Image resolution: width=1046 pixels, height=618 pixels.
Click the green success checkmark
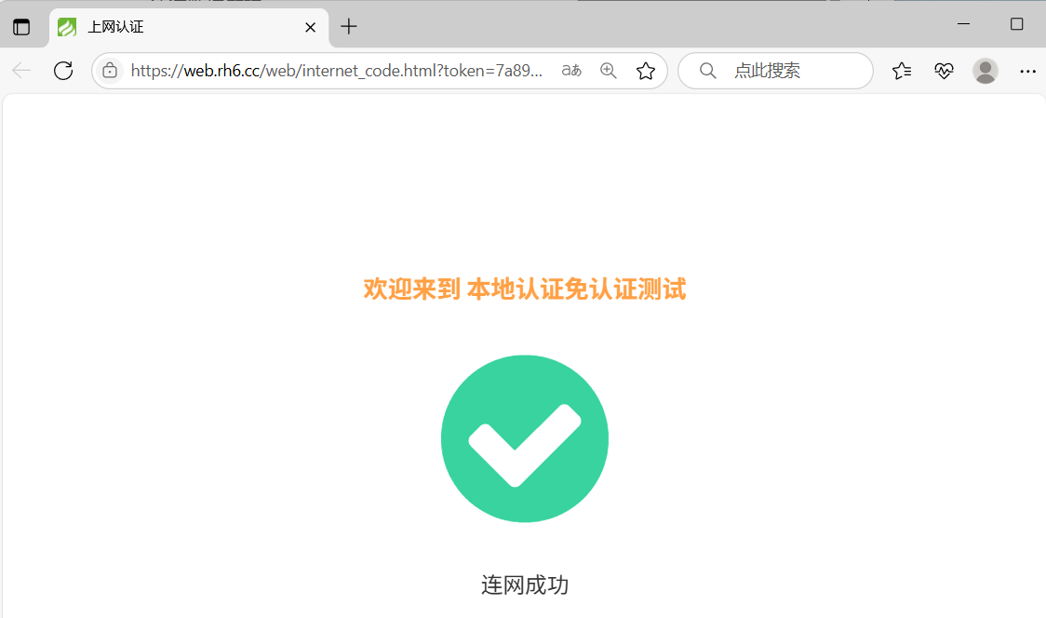coord(524,438)
